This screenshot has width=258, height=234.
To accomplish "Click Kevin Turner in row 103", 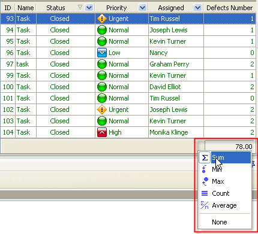I will click(x=168, y=121).
